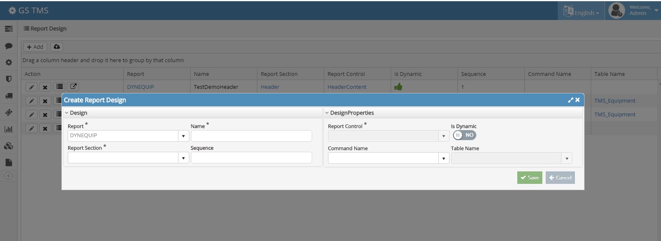Open the TMS_Equipment link in the second row
The image size is (661, 241).
pyautogui.click(x=615, y=100)
